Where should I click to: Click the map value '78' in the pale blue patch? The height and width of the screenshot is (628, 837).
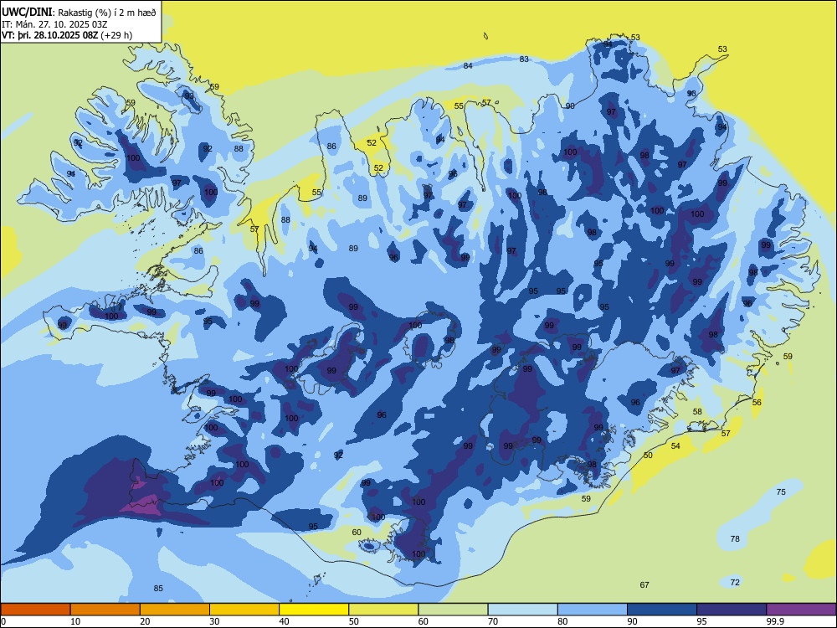(735, 538)
